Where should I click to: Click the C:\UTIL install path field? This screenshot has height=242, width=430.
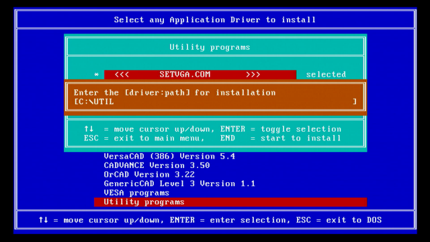(215, 102)
